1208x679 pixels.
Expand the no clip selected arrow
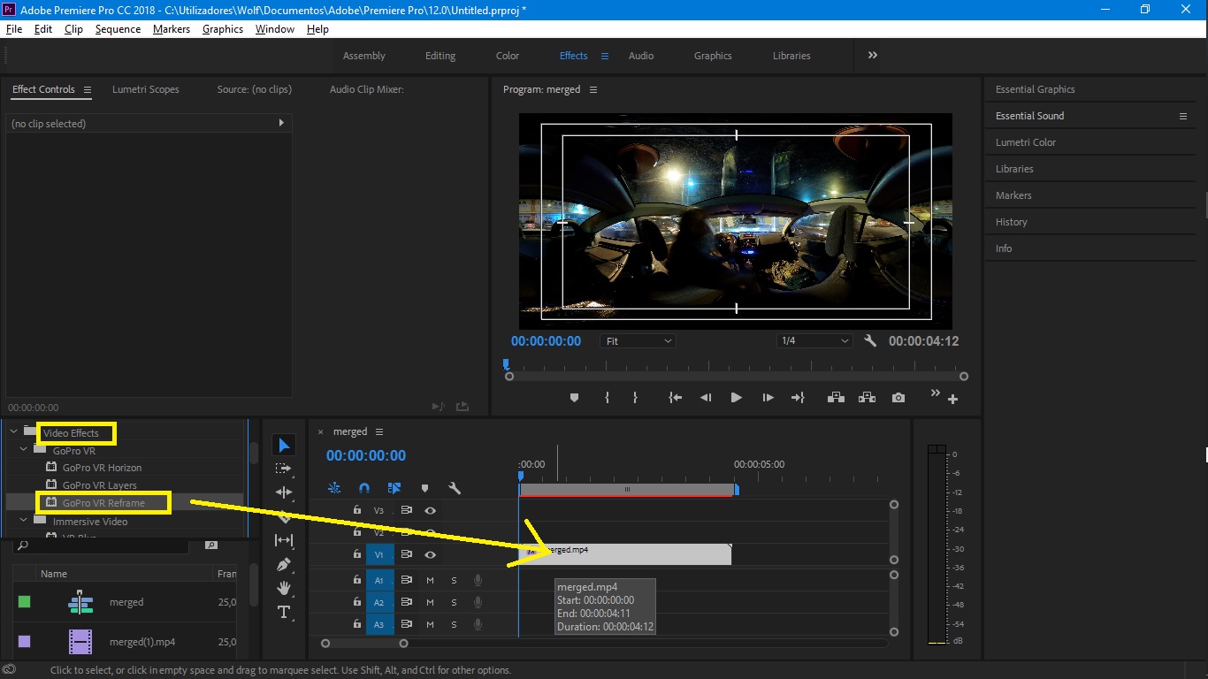point(281,123)
